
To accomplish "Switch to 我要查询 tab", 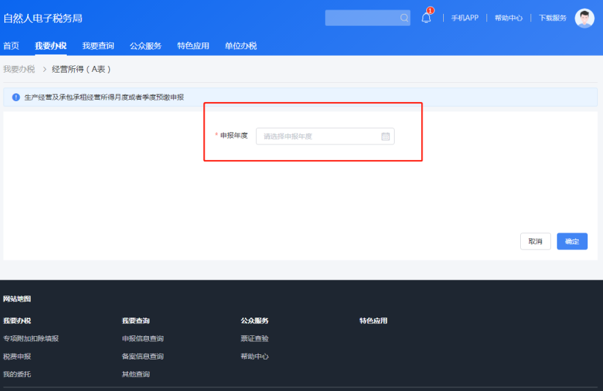I will point(98,45).
